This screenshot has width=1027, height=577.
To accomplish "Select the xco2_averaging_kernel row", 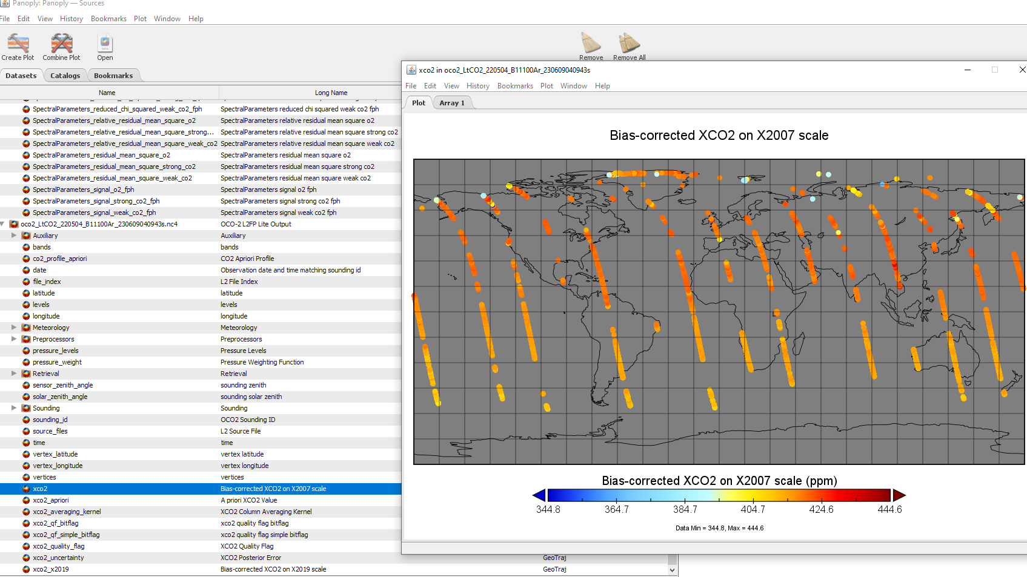I will (x=201, y=512).
